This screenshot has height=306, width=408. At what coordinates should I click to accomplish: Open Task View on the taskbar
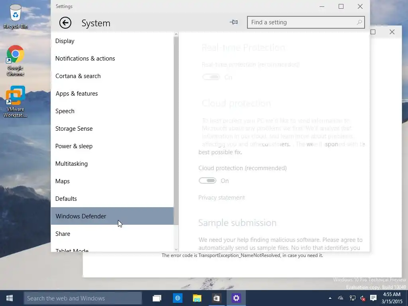157,298
